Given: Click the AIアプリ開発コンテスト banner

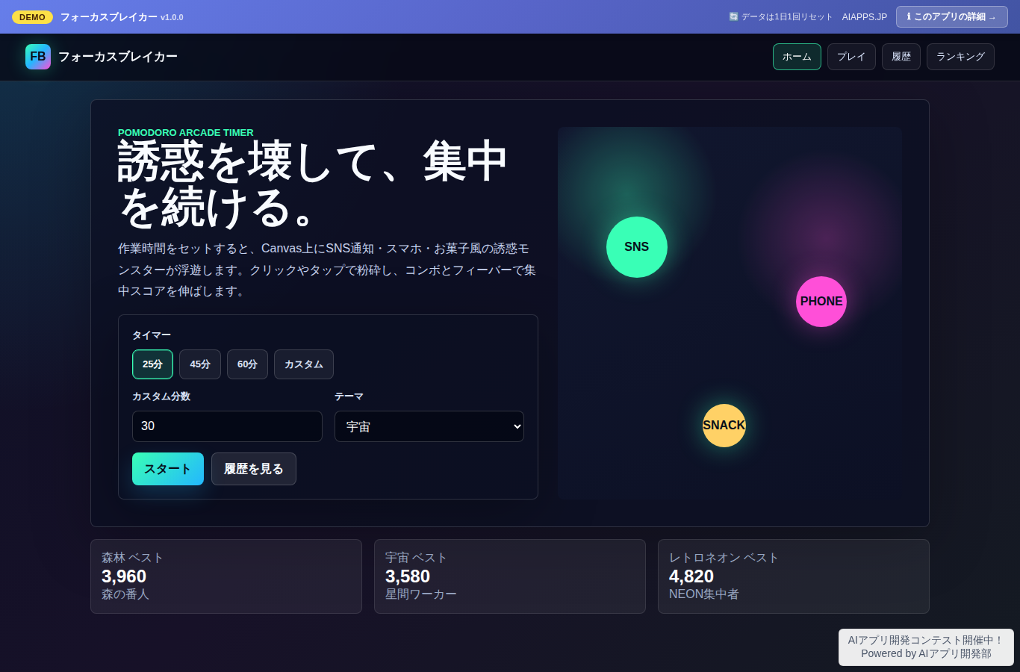Looking at the screenshot, I should point(926,647).
